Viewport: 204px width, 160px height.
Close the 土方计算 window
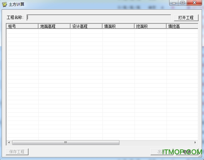[194, 3]
